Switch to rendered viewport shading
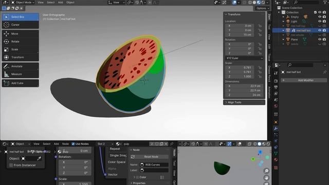 pyautogui.click(x=263, y=3)
